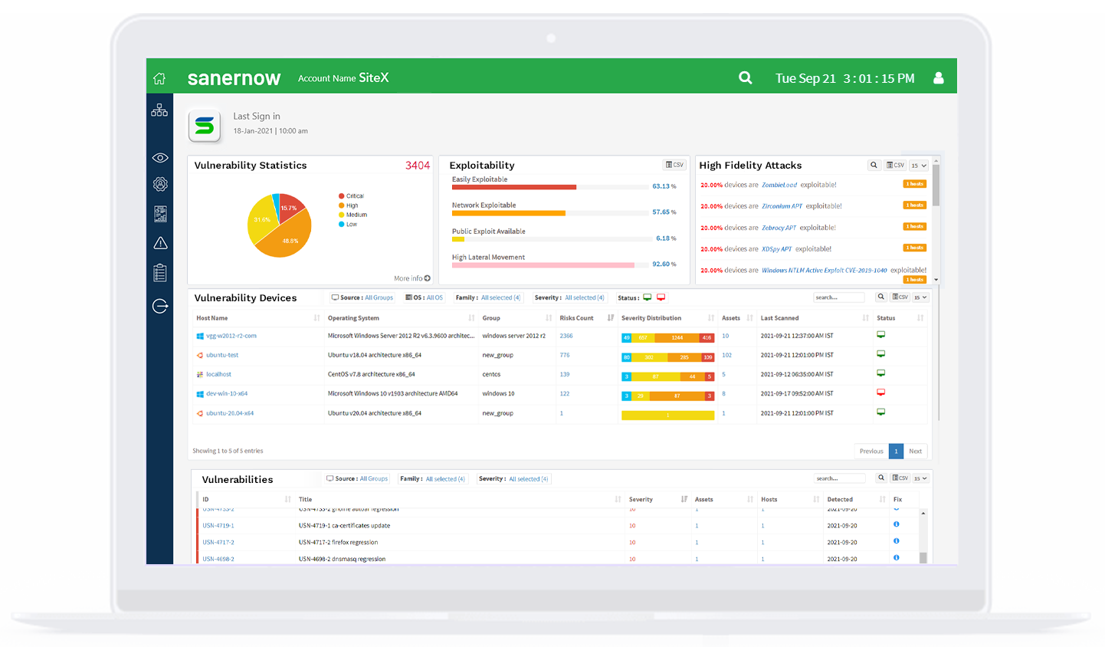Open the entries-per-page selector showing 15
1105x647 pixels.
tap(919, 297)
